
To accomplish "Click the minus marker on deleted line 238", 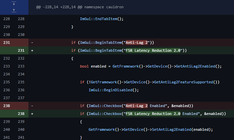I will pyautogui.click(x=32, y=106).
